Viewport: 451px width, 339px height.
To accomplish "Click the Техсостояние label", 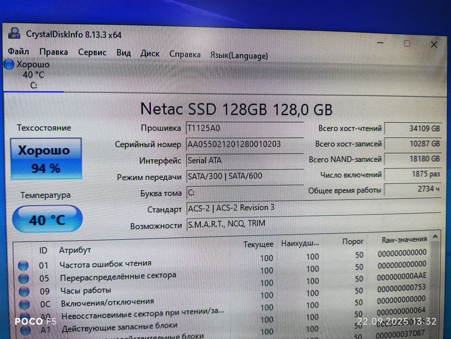I will [x=44, y=127].
